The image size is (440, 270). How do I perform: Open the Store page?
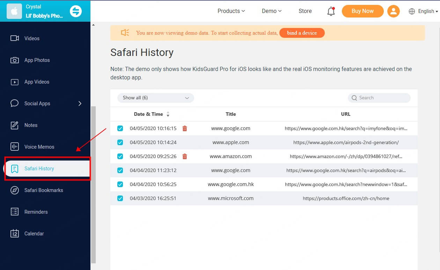tap(305, 11)
